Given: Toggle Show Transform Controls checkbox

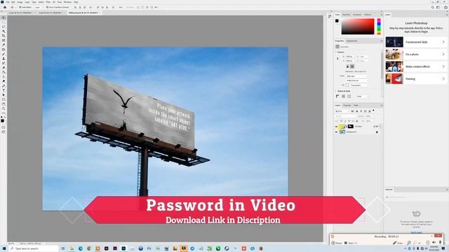Looking at the screenshot, I should pyautogui.click(x=47, y=8).
